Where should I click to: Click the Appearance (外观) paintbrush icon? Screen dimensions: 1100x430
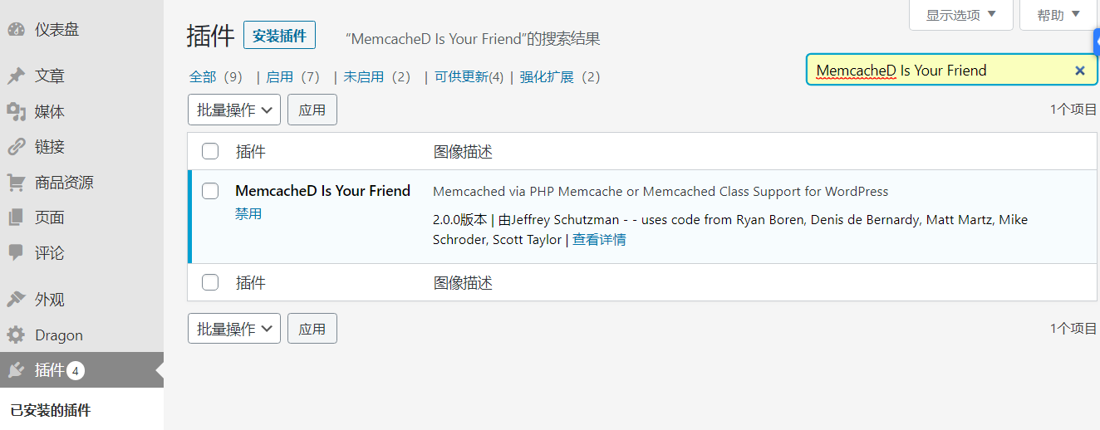(16, 300)
